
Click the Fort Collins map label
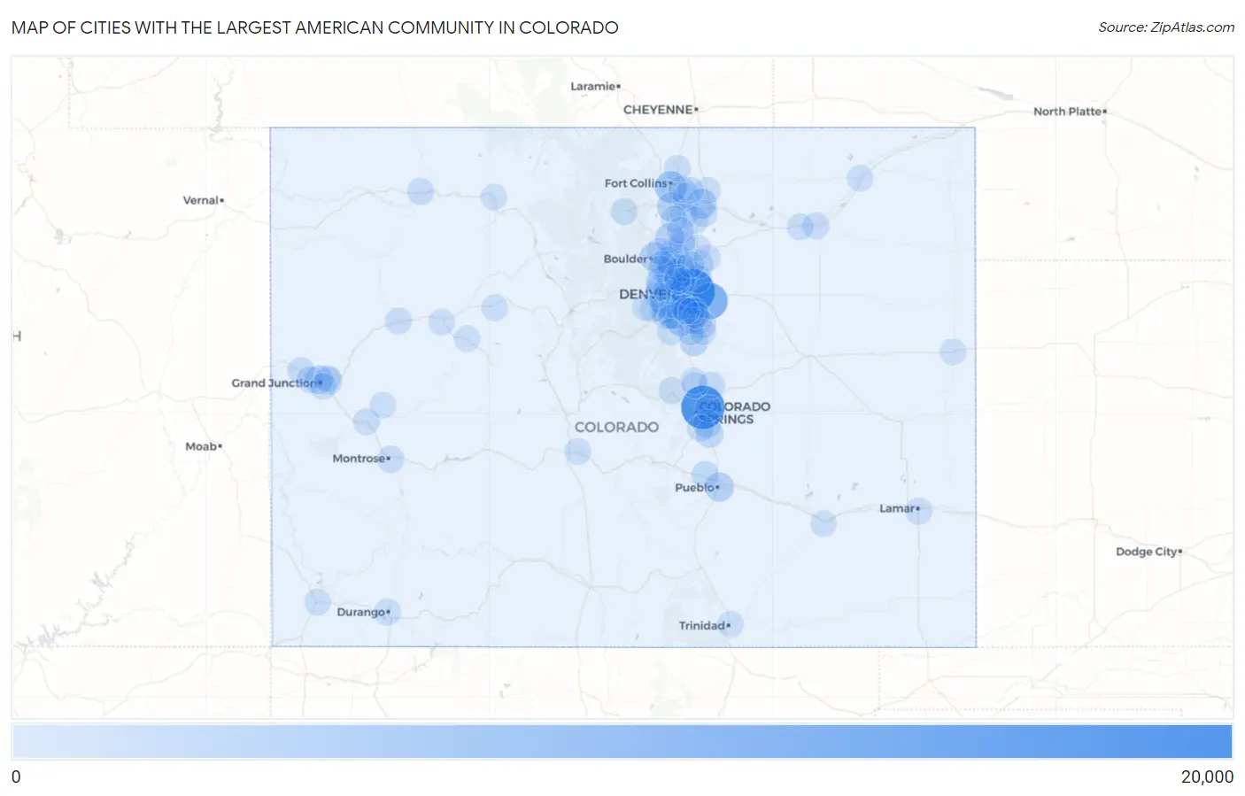click(638, 183)
